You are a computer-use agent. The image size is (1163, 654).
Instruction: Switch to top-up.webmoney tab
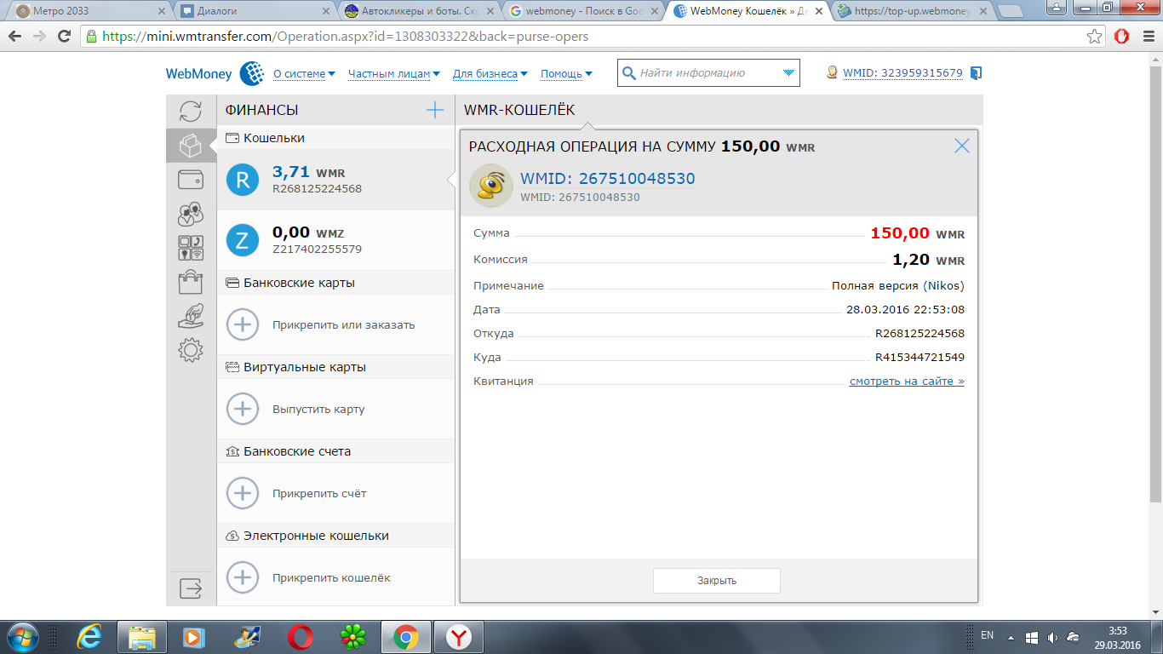pyautogui.click(x=912, y=11)
